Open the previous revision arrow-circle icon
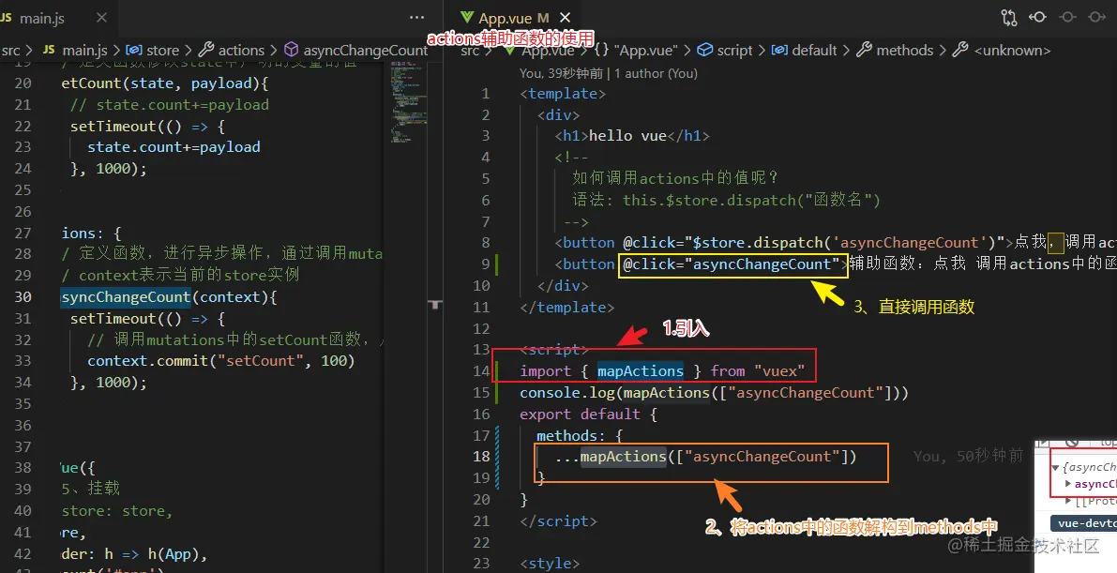 pos(1038,16)
